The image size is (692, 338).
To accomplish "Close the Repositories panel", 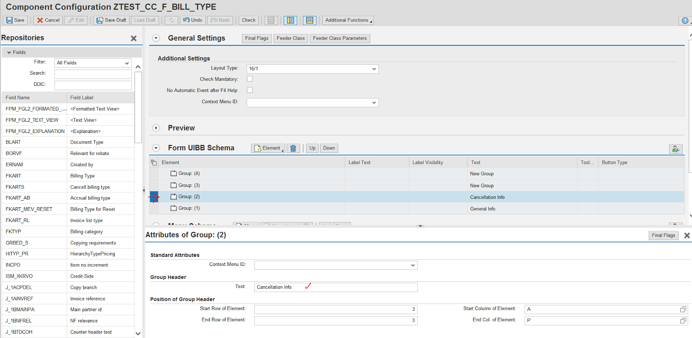I will pos(134,38).
